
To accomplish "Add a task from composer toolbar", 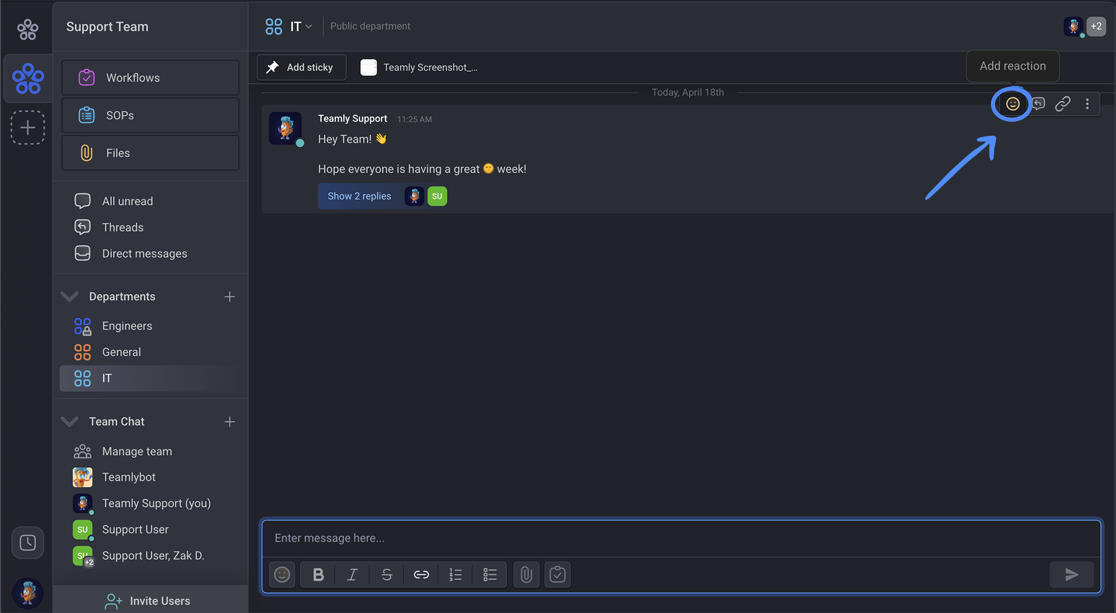I will click(x=557, y=574).
